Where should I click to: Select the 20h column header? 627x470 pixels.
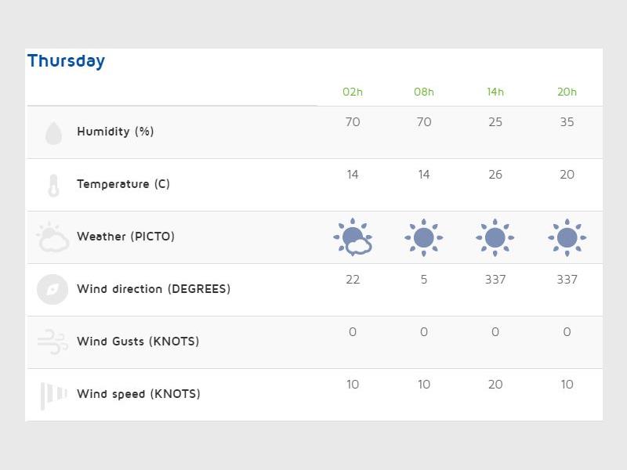point(567,92)
